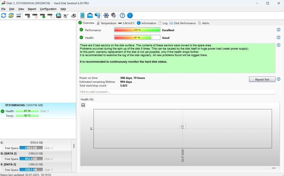Screen dimensions: 284x176
Task: Switch to the S.M.A.R.T. tab
Action: pyautogui.click(x=126, y=23)
